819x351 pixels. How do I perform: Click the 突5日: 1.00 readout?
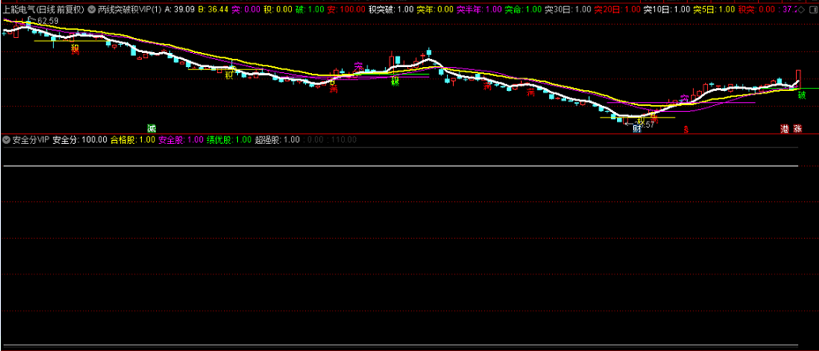(713, 10)
